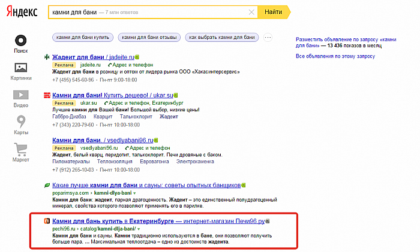
Task: Open ad title Камни для бани! Купить дешево!
Action: pyautogui.click(x=113, y=95)
